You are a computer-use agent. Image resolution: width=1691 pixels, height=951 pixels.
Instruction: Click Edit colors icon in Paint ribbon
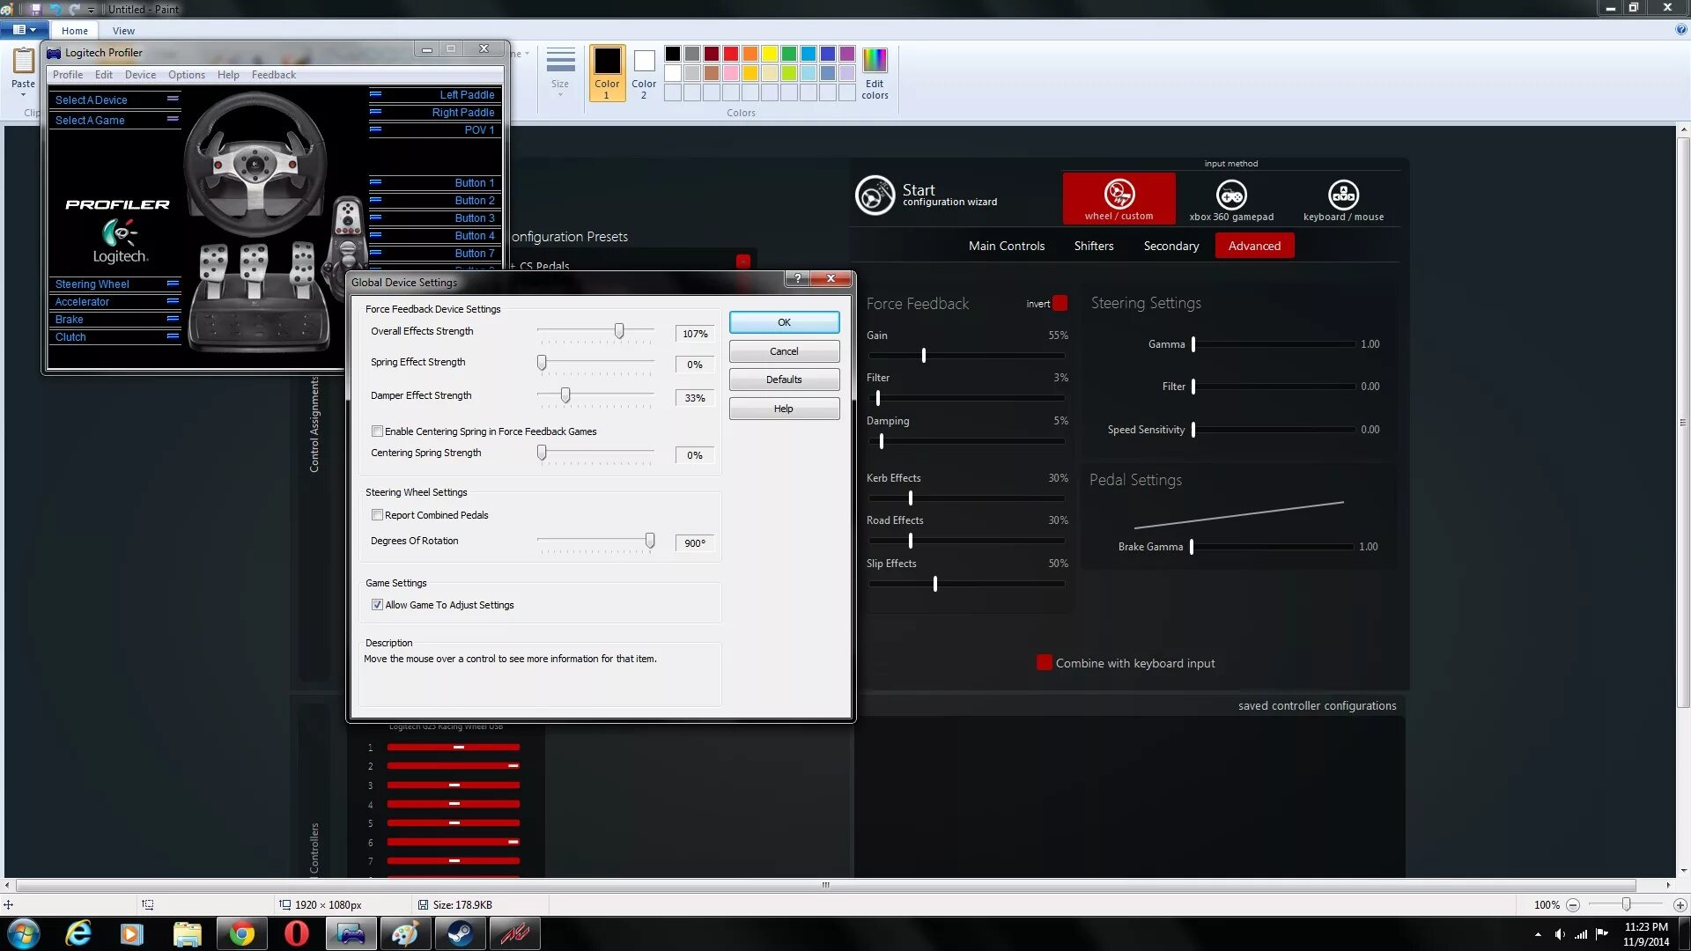(874, 62)
